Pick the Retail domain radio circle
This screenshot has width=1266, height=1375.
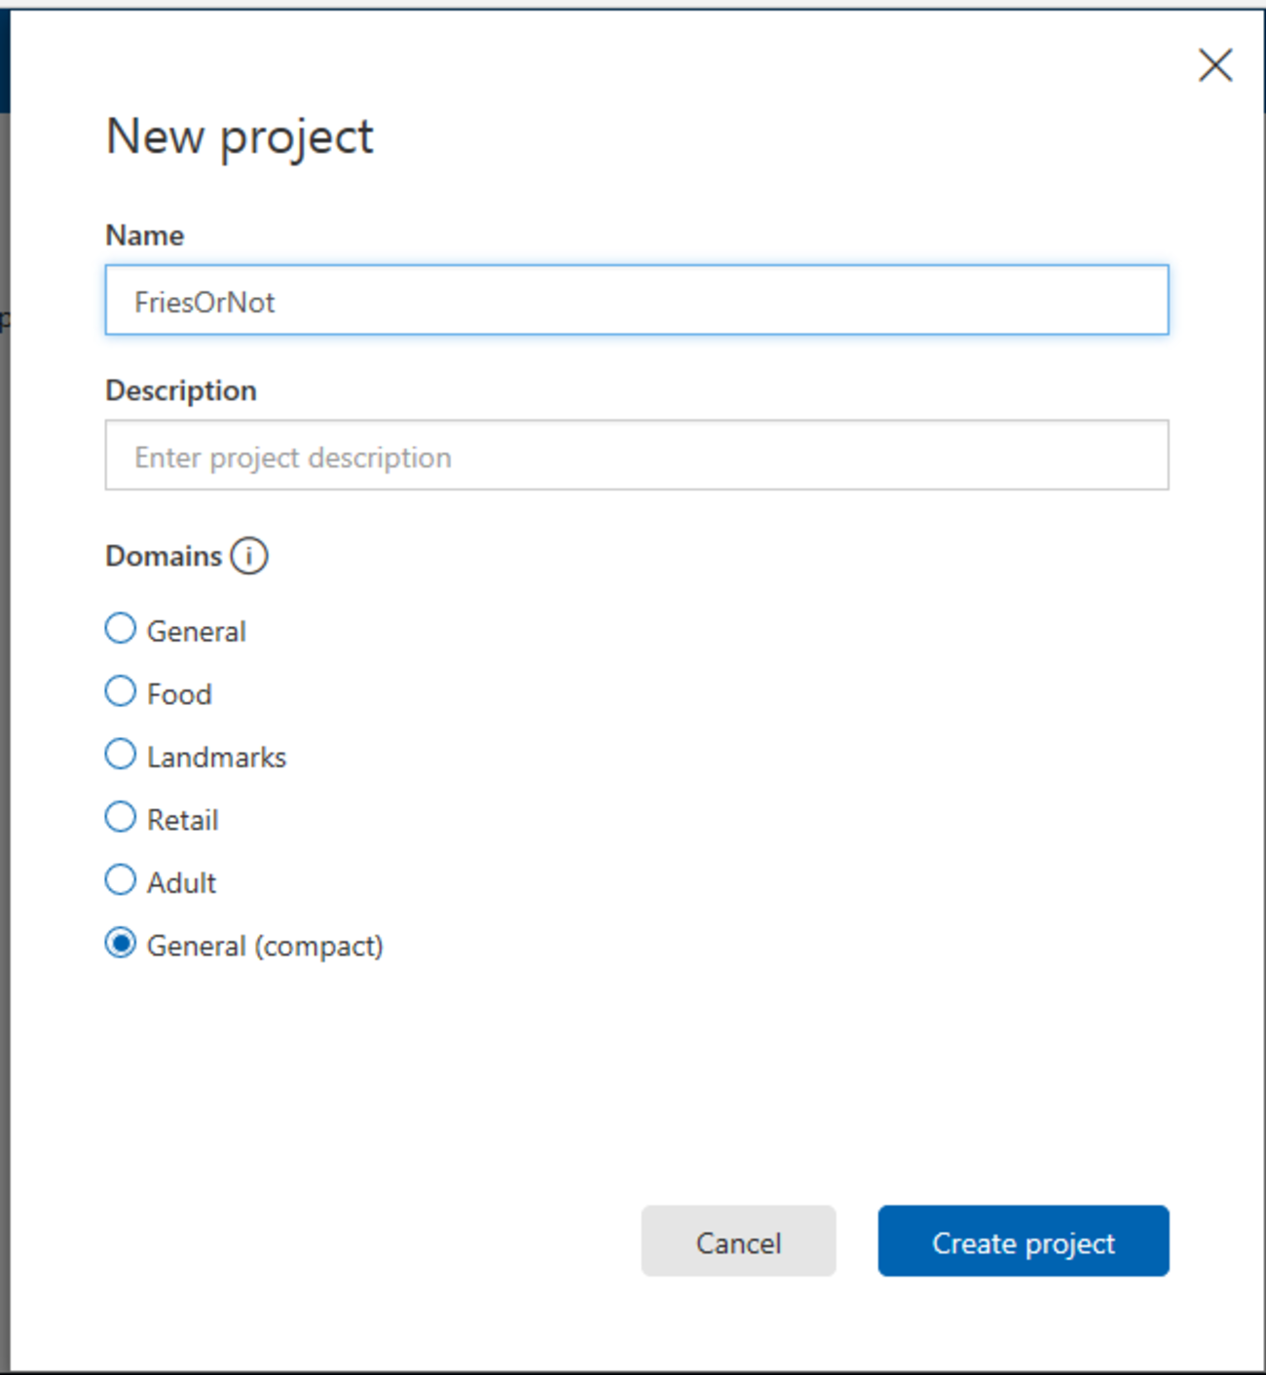tap(121, 817)
